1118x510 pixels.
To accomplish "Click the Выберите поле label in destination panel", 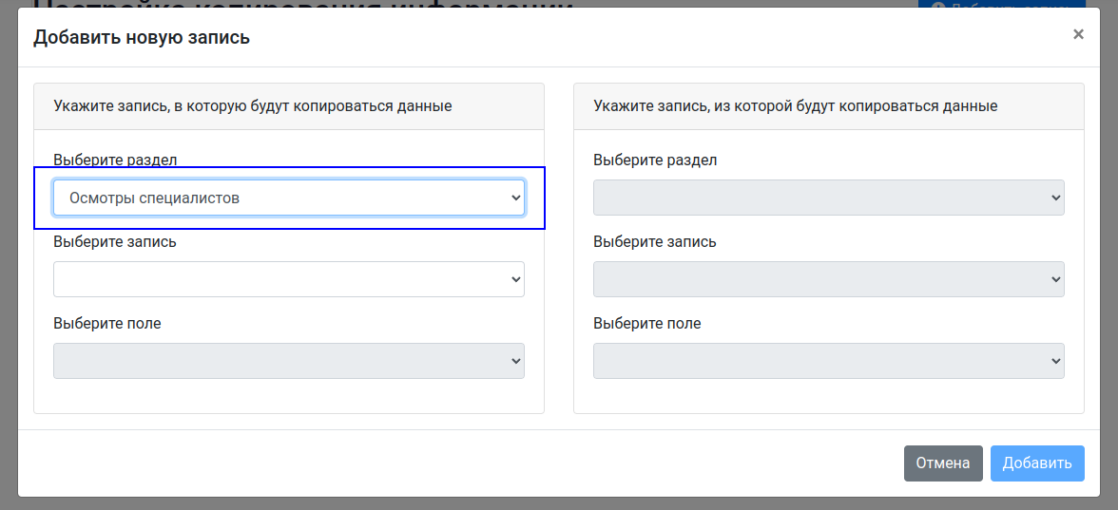I will pyautogui.click(x=107, y=323).
